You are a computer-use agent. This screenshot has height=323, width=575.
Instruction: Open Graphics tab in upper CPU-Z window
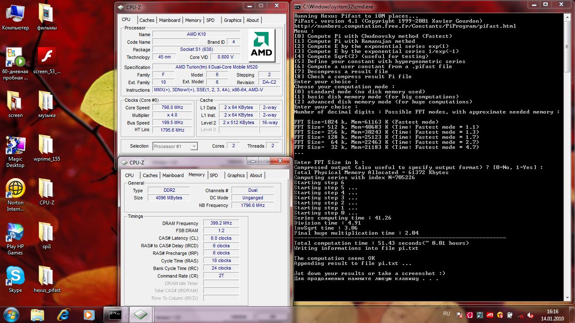click(x=233, y=20)
